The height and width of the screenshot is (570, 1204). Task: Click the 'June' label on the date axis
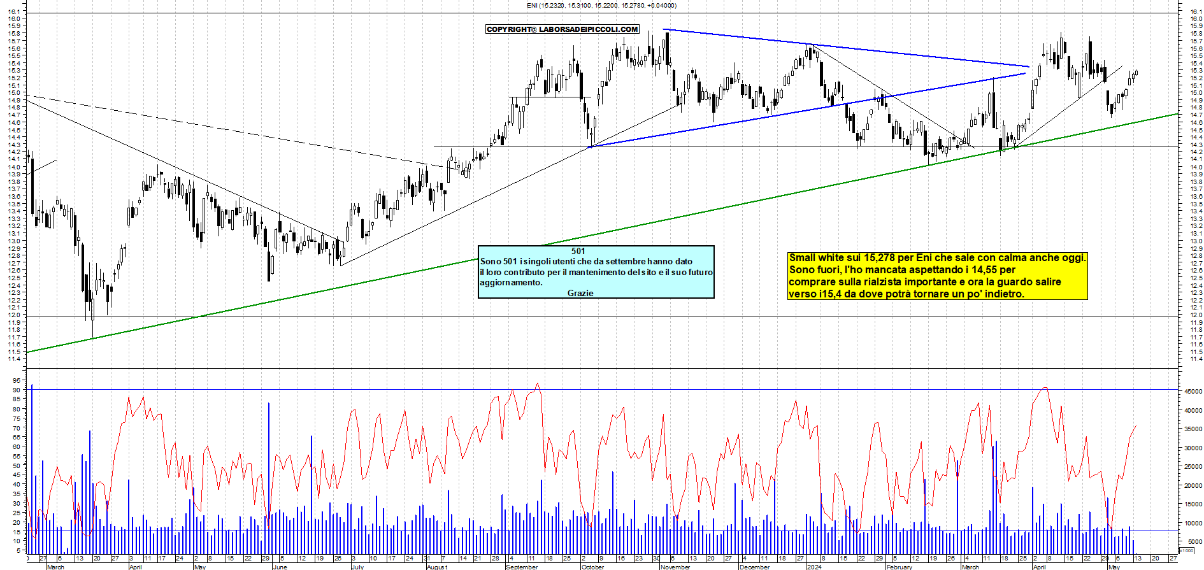point(280,567)
